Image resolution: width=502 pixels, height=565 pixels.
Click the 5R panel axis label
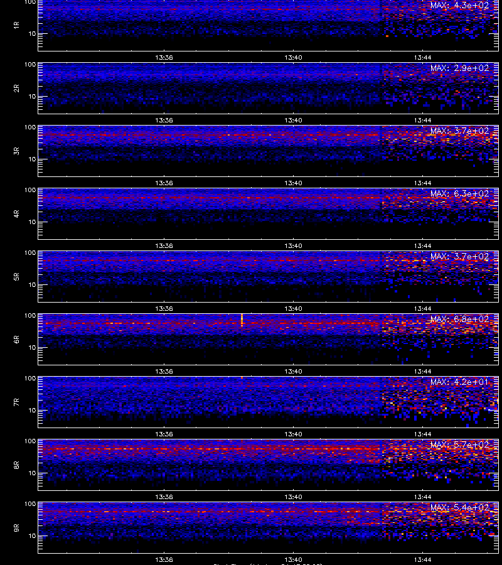(16, 276)
